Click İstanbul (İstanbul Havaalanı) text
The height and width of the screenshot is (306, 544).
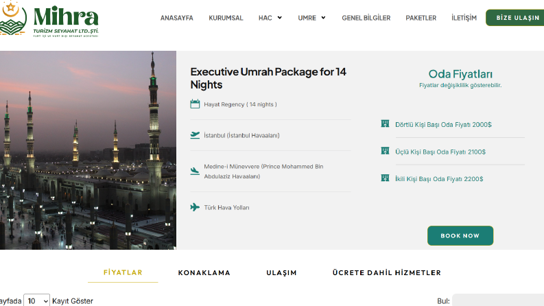[241, 136]
